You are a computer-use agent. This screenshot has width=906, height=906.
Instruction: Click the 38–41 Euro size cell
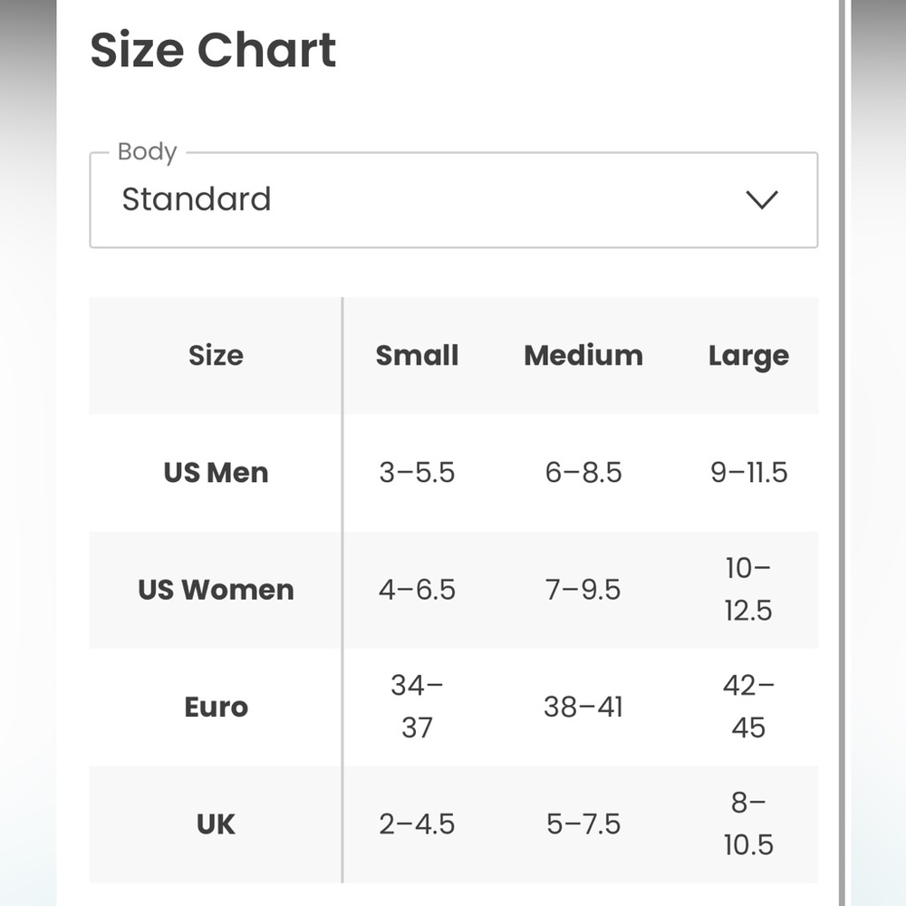tap(583, 707)
